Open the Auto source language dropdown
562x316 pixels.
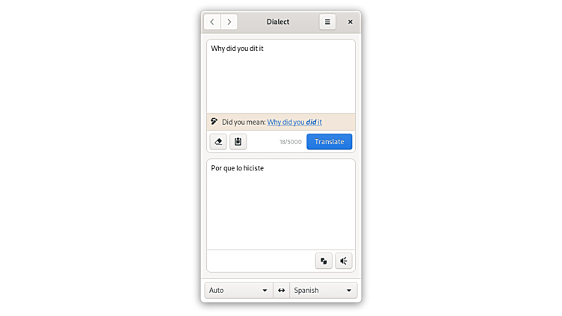(238, 290)
